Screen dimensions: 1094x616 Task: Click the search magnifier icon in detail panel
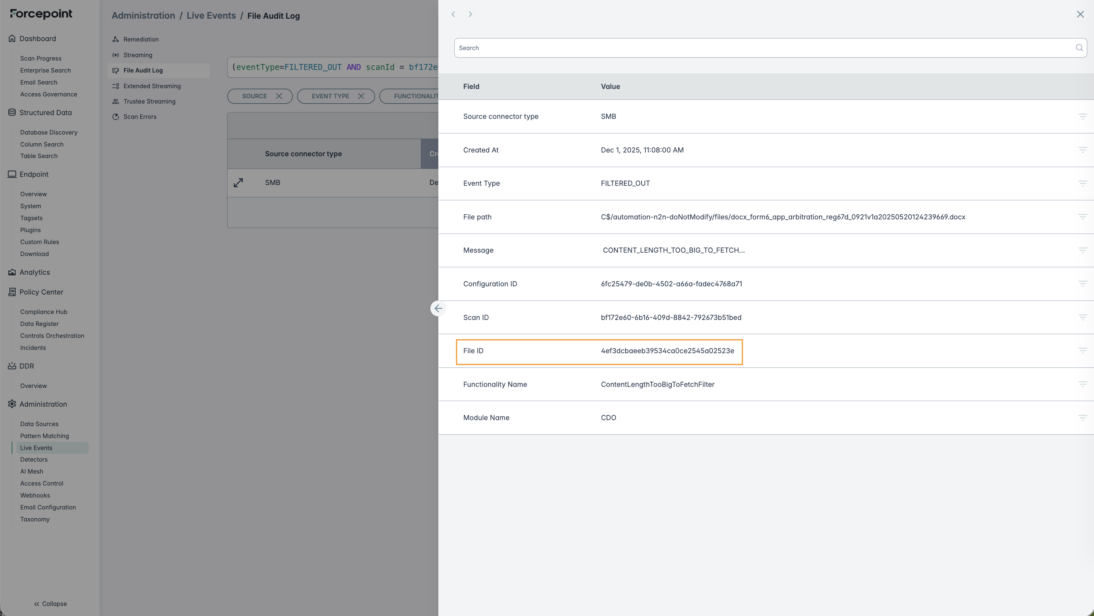tap(1079, 48)
